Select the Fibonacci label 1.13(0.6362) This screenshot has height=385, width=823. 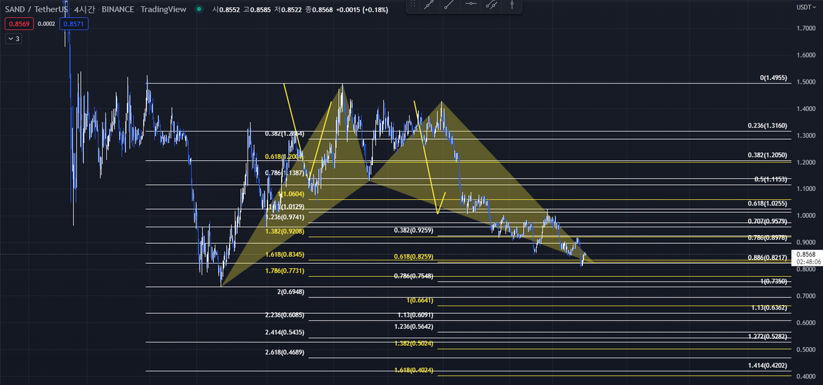(x=770, y=308)
